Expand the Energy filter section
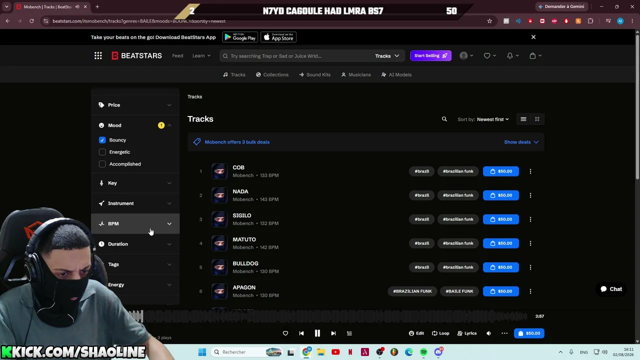640x360 pixels. pyautogui.click(x=135, y=285)
